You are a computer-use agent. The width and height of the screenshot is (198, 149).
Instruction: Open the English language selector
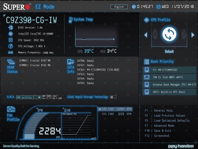click(119, 7)
